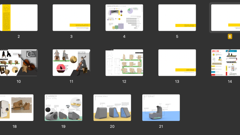The image size is (240, 135).
Task: Open slide 11 cellist seated thumbnail
Action: pyautogui.click(x=71, y=62)
